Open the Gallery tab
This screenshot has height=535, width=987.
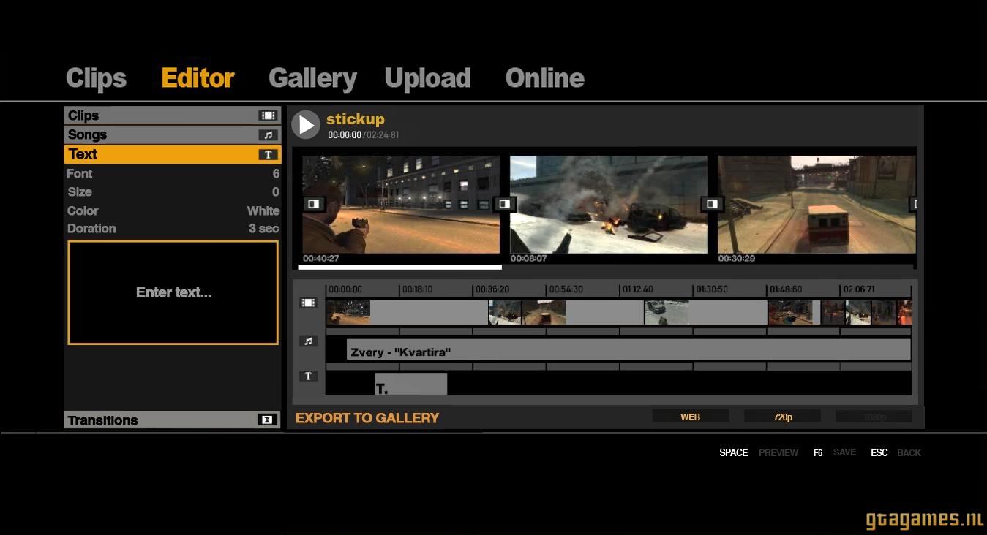tap(312, 78)
